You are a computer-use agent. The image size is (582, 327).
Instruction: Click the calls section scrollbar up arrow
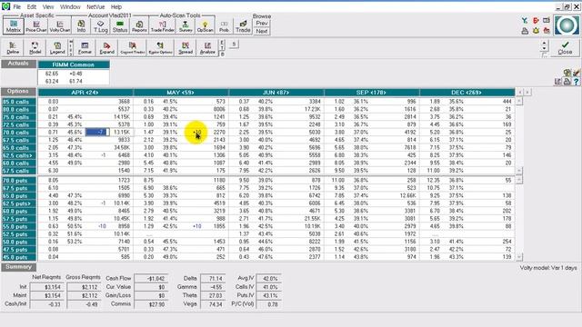pos(519,101)
